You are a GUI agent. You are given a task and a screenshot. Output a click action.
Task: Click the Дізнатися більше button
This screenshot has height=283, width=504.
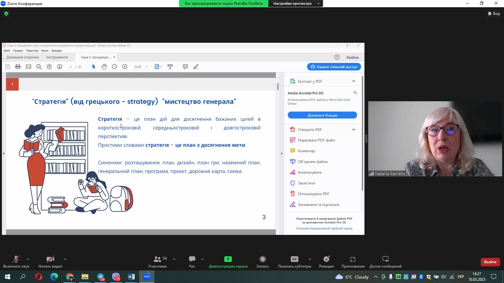tap(322, 115)
